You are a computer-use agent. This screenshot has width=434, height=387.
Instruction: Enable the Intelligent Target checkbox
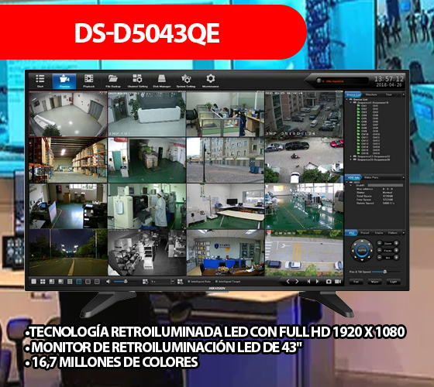[216, 282]
